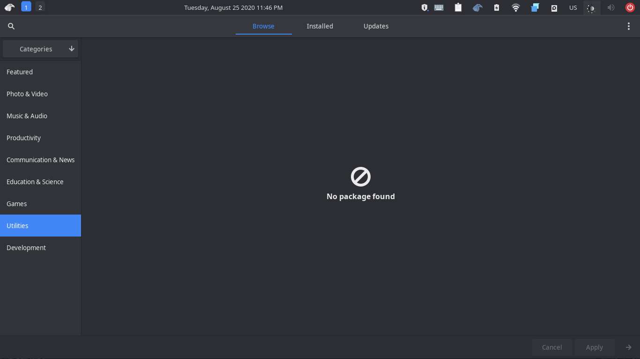Select the Productivity category

click(x=40, y=138)
